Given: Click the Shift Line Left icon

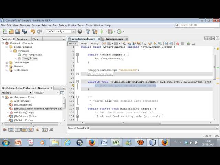Looking at the screenshot, I should 166,44.
